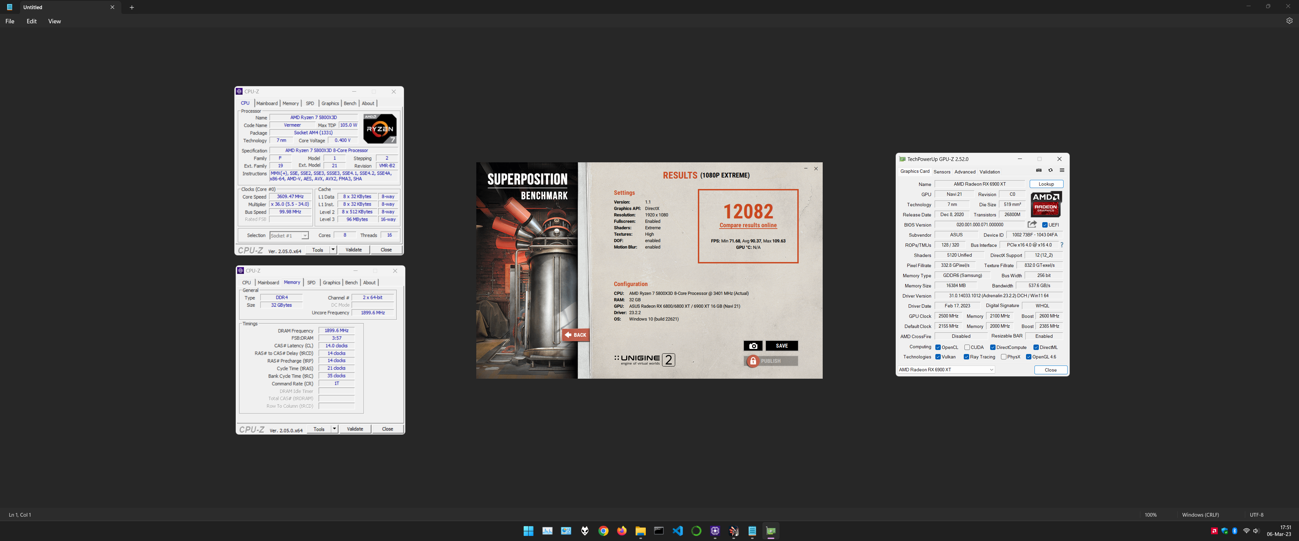Open Bench tab in top CPU-Z window
Image resolution: width=1299 pixels, height=541 pixels.
pos(350,103)
